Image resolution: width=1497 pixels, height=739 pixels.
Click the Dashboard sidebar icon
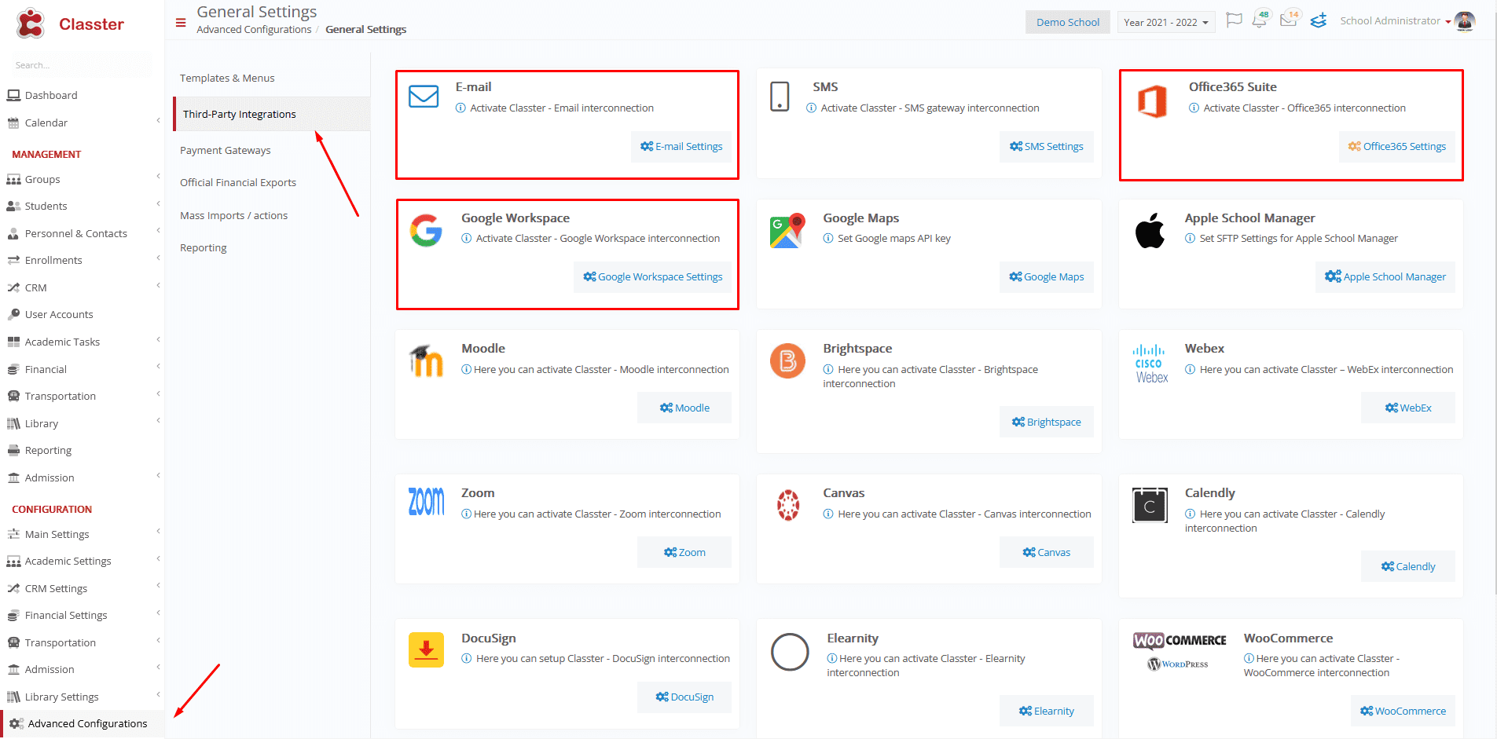click(x=13, y=95)
